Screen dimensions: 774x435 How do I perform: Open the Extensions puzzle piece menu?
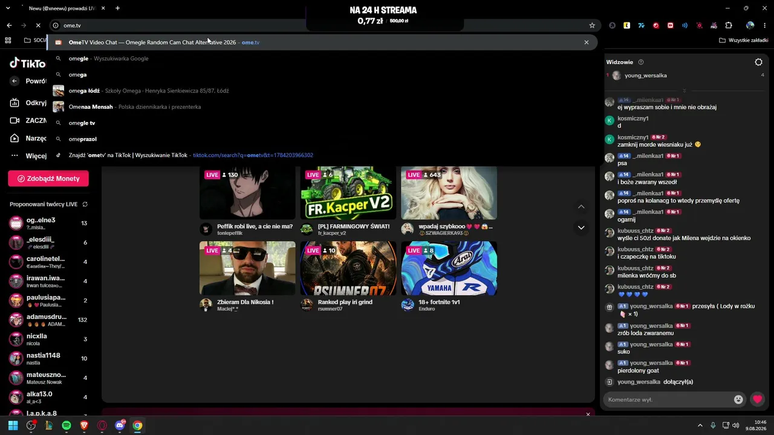coord(729,25)
